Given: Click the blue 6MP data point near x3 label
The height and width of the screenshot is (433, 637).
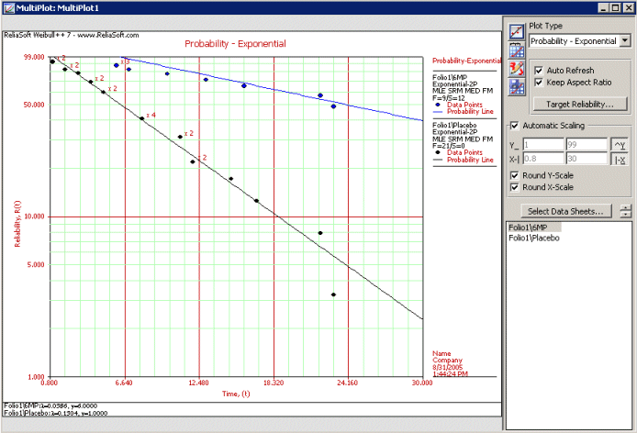Looking at the screenshot, I should [x=117, y=65].
